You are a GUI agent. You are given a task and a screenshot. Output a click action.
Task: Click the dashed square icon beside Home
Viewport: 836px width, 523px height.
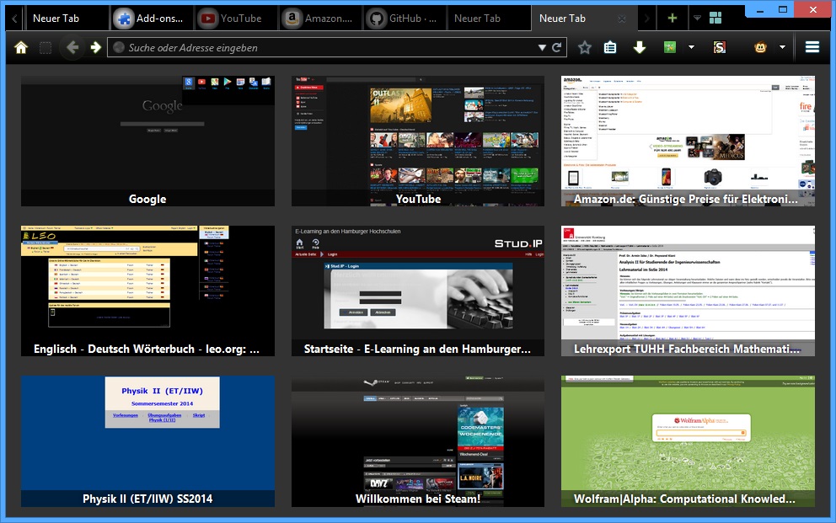pos(46,47)
